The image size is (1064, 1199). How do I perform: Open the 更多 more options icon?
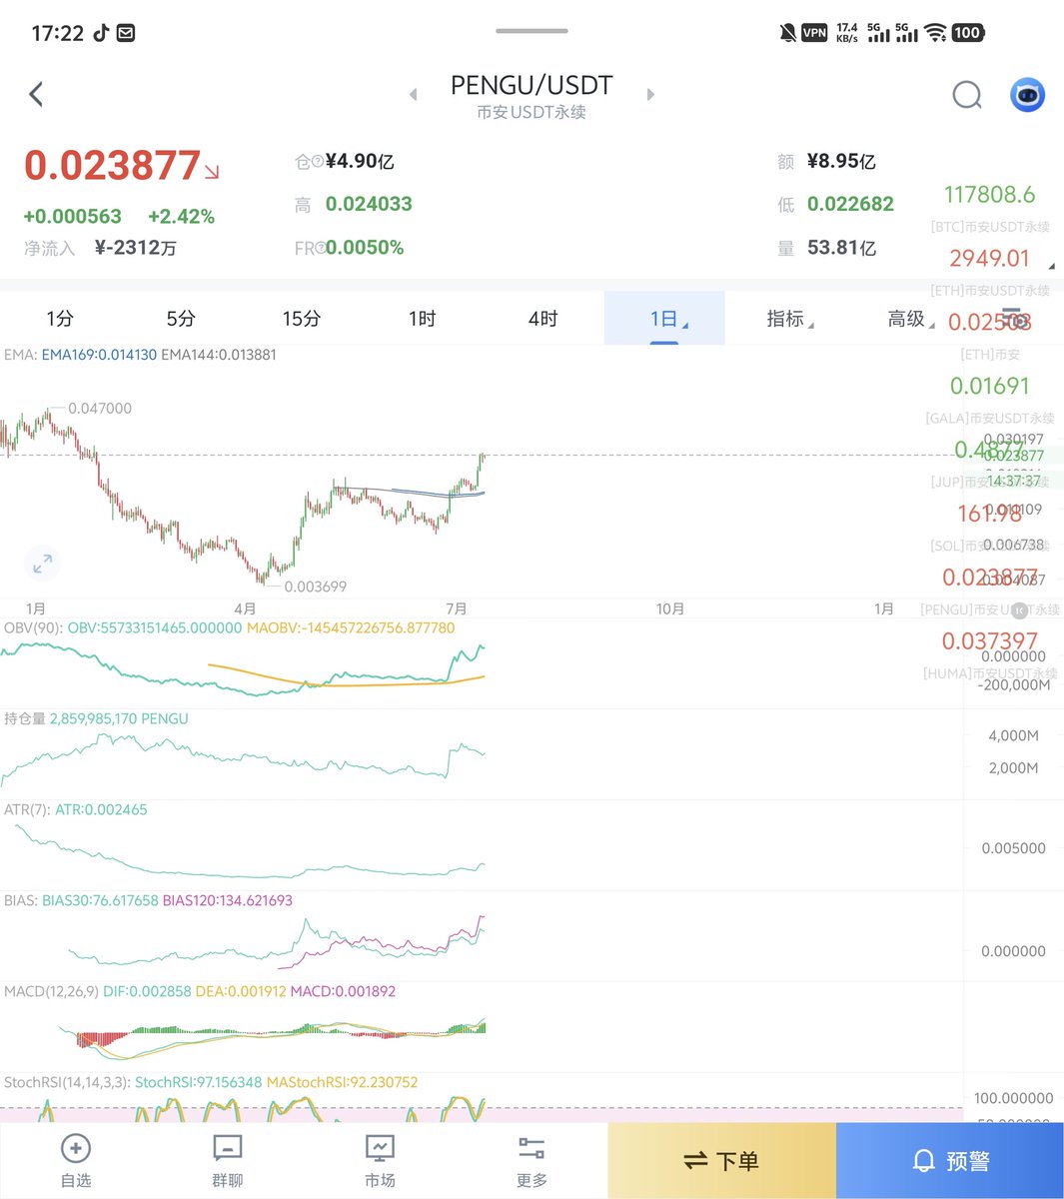532,1148
